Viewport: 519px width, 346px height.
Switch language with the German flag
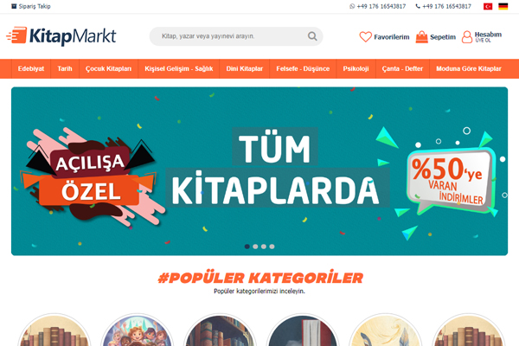click(503, 6)
